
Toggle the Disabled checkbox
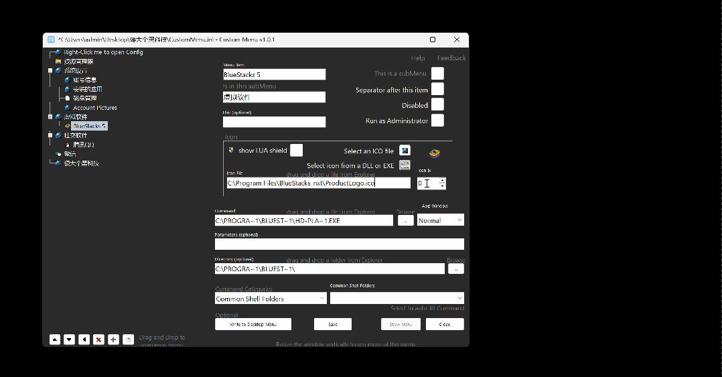tap(437, 104)
